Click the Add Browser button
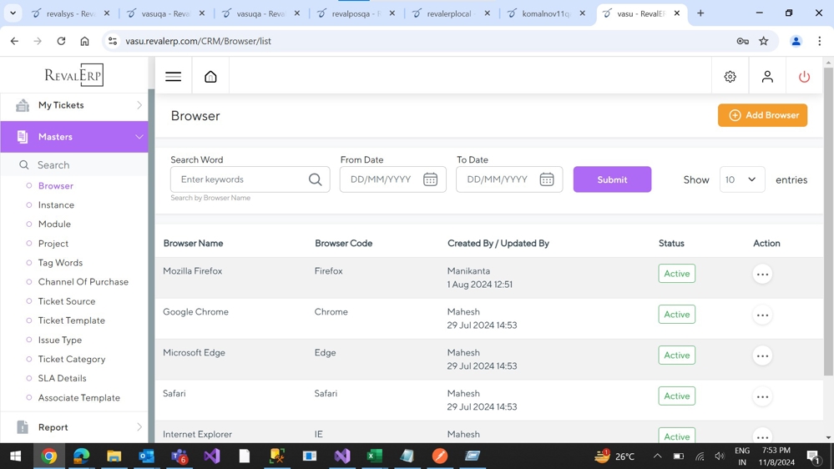834x469 pixels. [x=762, y=115]
